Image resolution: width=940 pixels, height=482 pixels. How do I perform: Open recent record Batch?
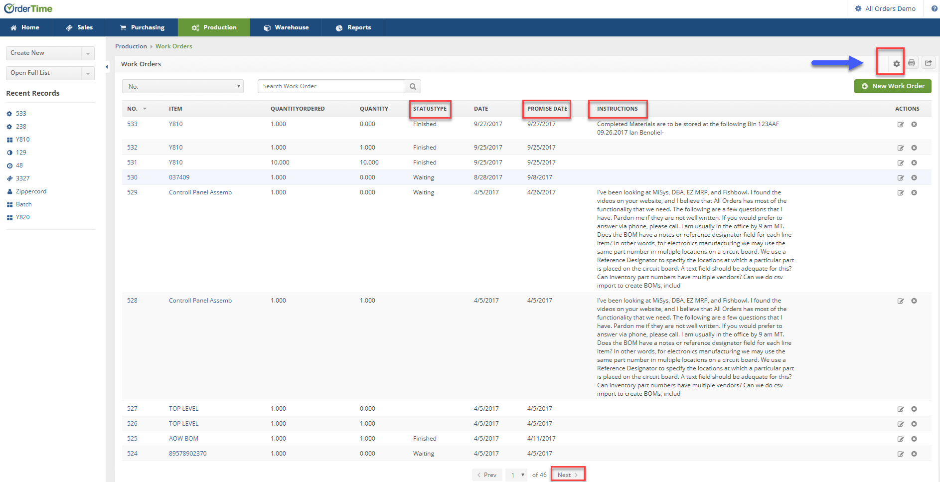(23, 204)
